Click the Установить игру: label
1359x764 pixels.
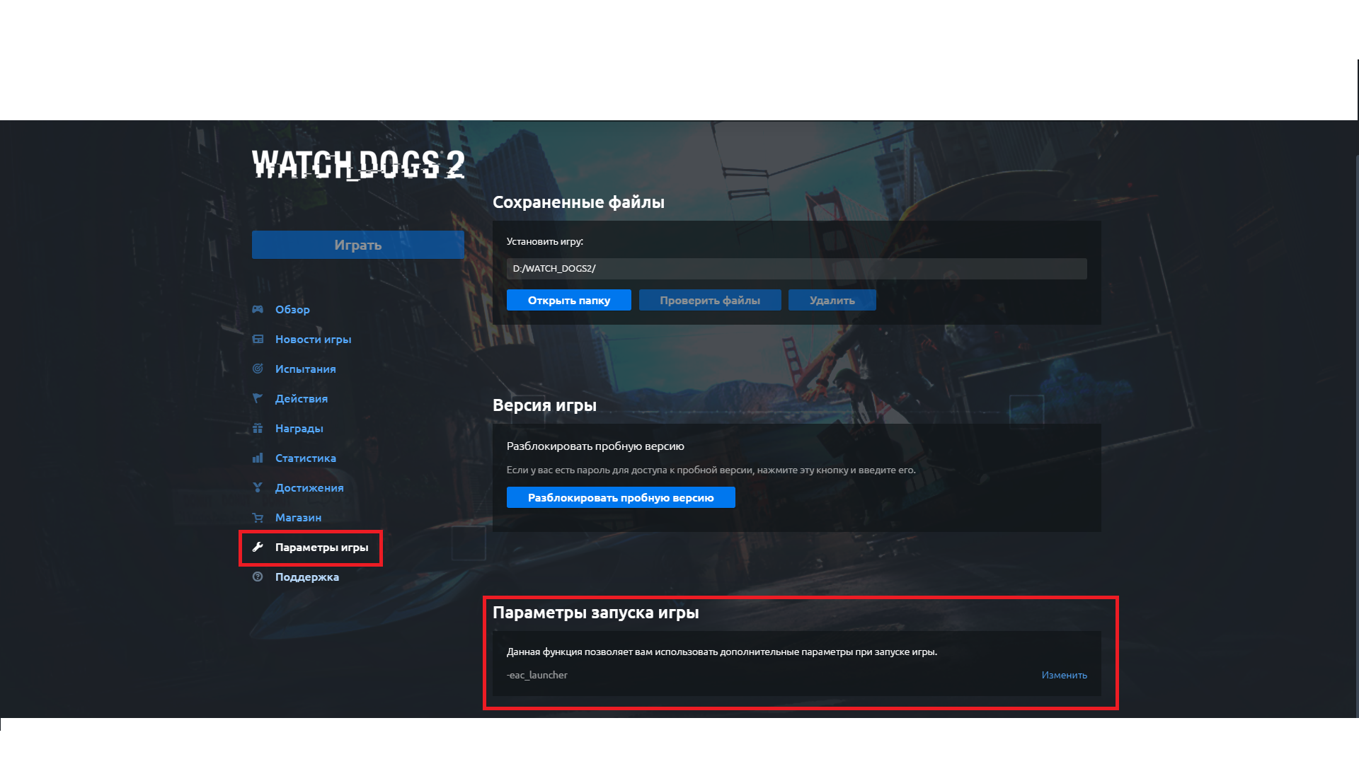coord(544,241)
